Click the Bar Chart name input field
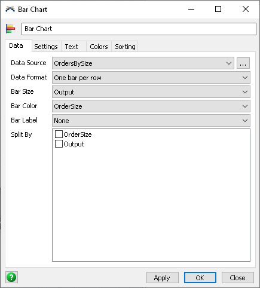Viewport: 260px width, 288px height. (139, 29)
